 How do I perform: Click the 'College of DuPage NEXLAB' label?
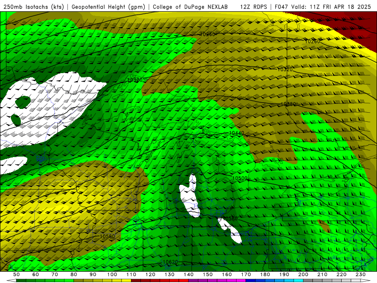click(x=190, y=7)
